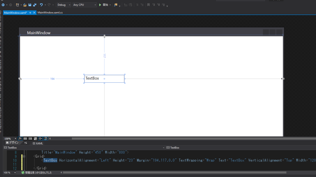Toggle the checkerboard artboard background icon
This screenshot has height=177, width=316.
(x=35, y=138)
